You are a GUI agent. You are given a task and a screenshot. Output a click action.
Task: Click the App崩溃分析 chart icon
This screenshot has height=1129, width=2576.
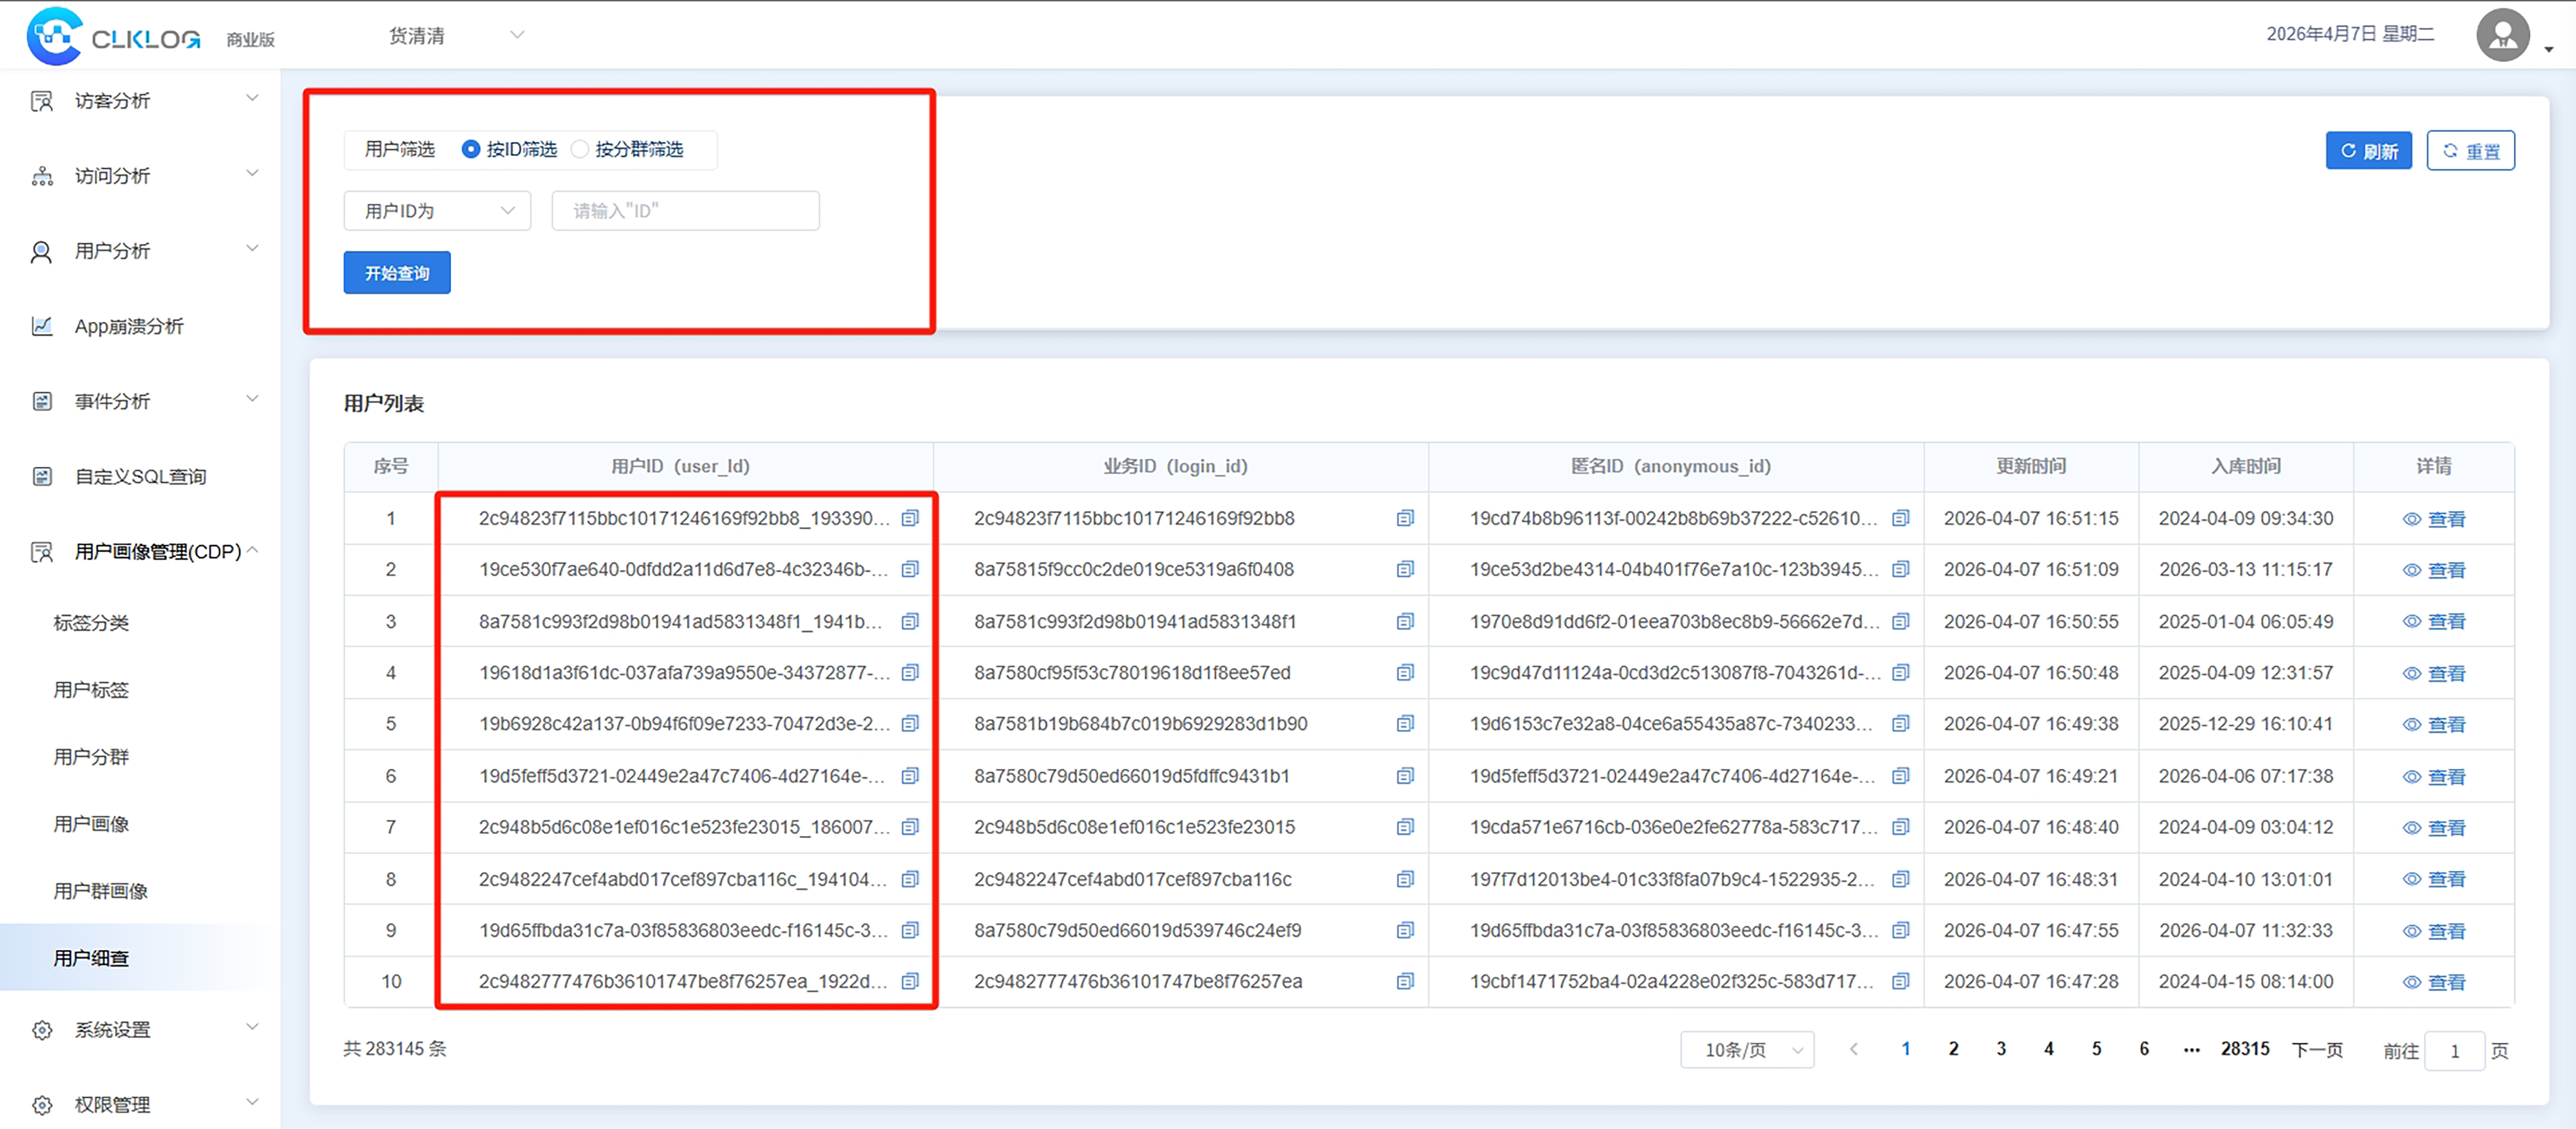[42, 326]
